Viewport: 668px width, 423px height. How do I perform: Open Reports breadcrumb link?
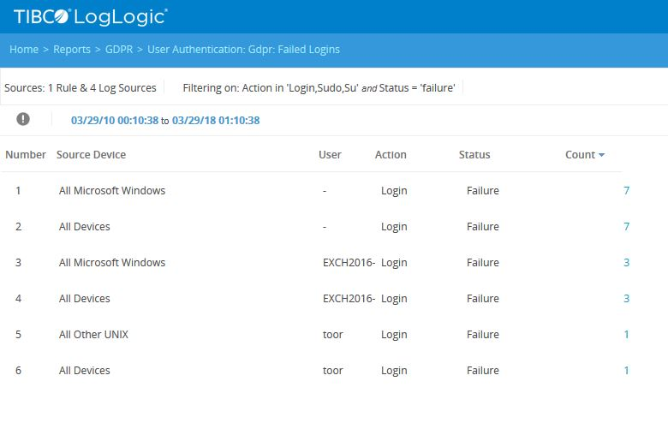coord(72,50)
